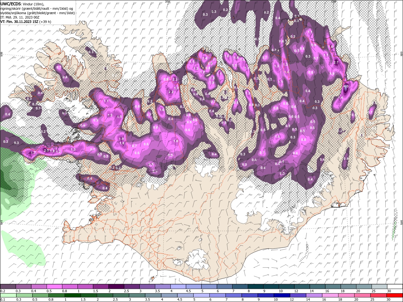Pick the darkest green 1 rain legend swatch
Image resolution: width=403 pixels, height=302 pixels.
[x=73, y=295]
